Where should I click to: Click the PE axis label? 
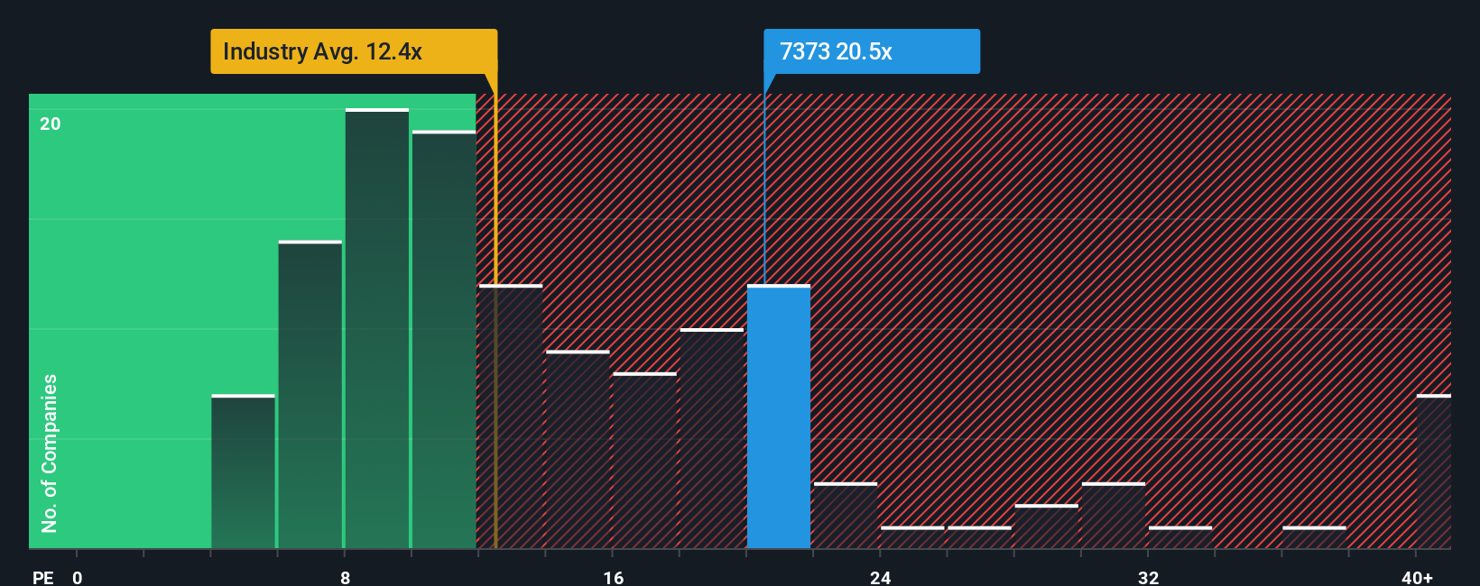pyautogui.click(x=43, y=577)
